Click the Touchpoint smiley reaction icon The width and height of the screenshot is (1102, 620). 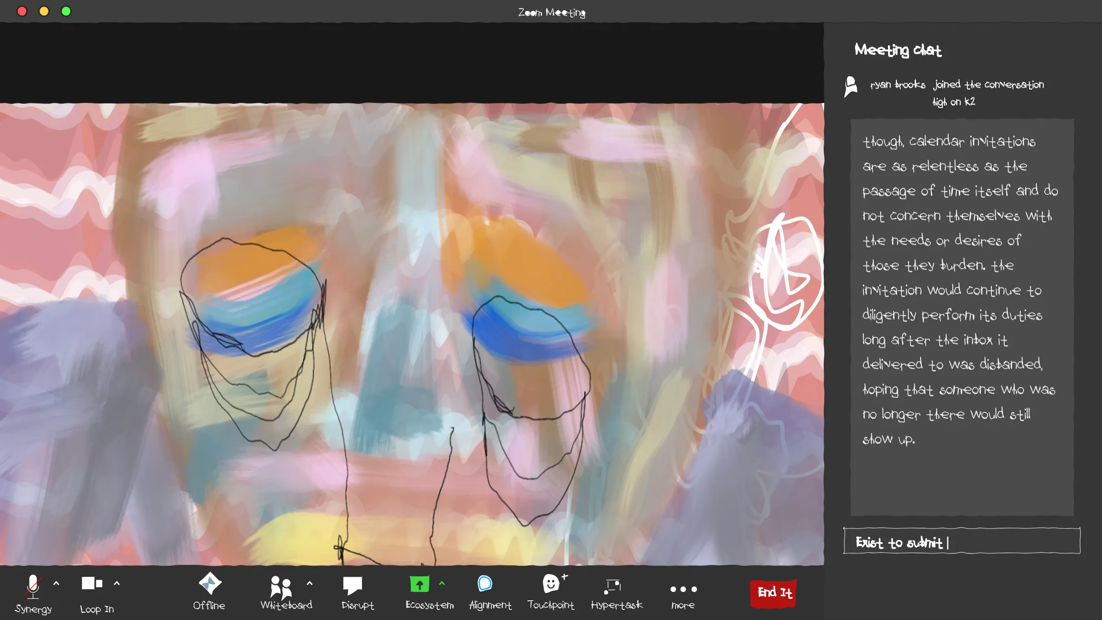(551, 583)
